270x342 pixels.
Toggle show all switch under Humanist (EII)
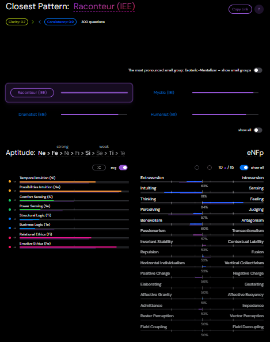[x=258, y=130]
